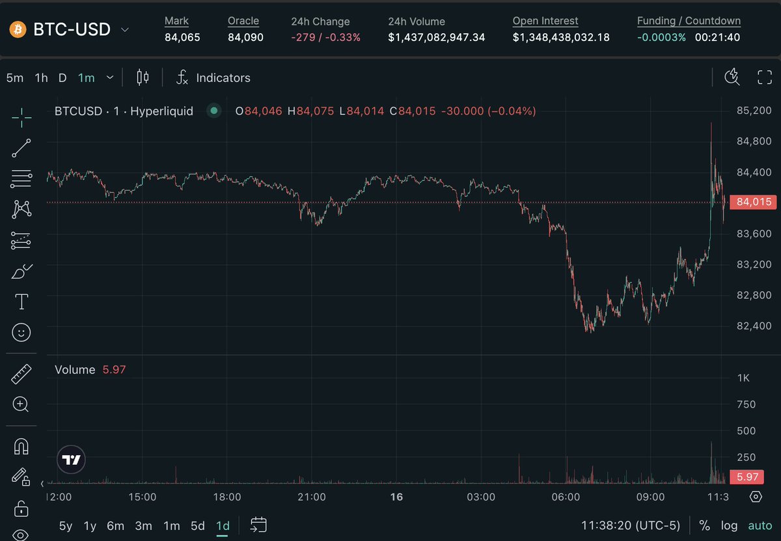Open the interval dropdown chevron beside 1m
This screenshot has width=781, height=541.
pyautogui.click(x=109, y=77)
